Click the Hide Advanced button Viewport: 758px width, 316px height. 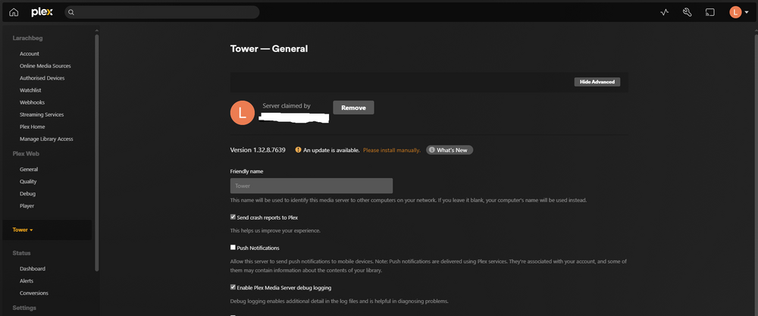click(x=597, y=82)
